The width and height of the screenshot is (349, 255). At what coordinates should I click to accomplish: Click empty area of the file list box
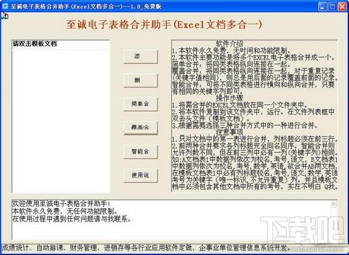[x=61, y=120]
